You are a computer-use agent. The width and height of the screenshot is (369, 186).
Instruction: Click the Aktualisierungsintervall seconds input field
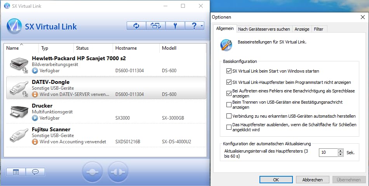click(328, 153)
